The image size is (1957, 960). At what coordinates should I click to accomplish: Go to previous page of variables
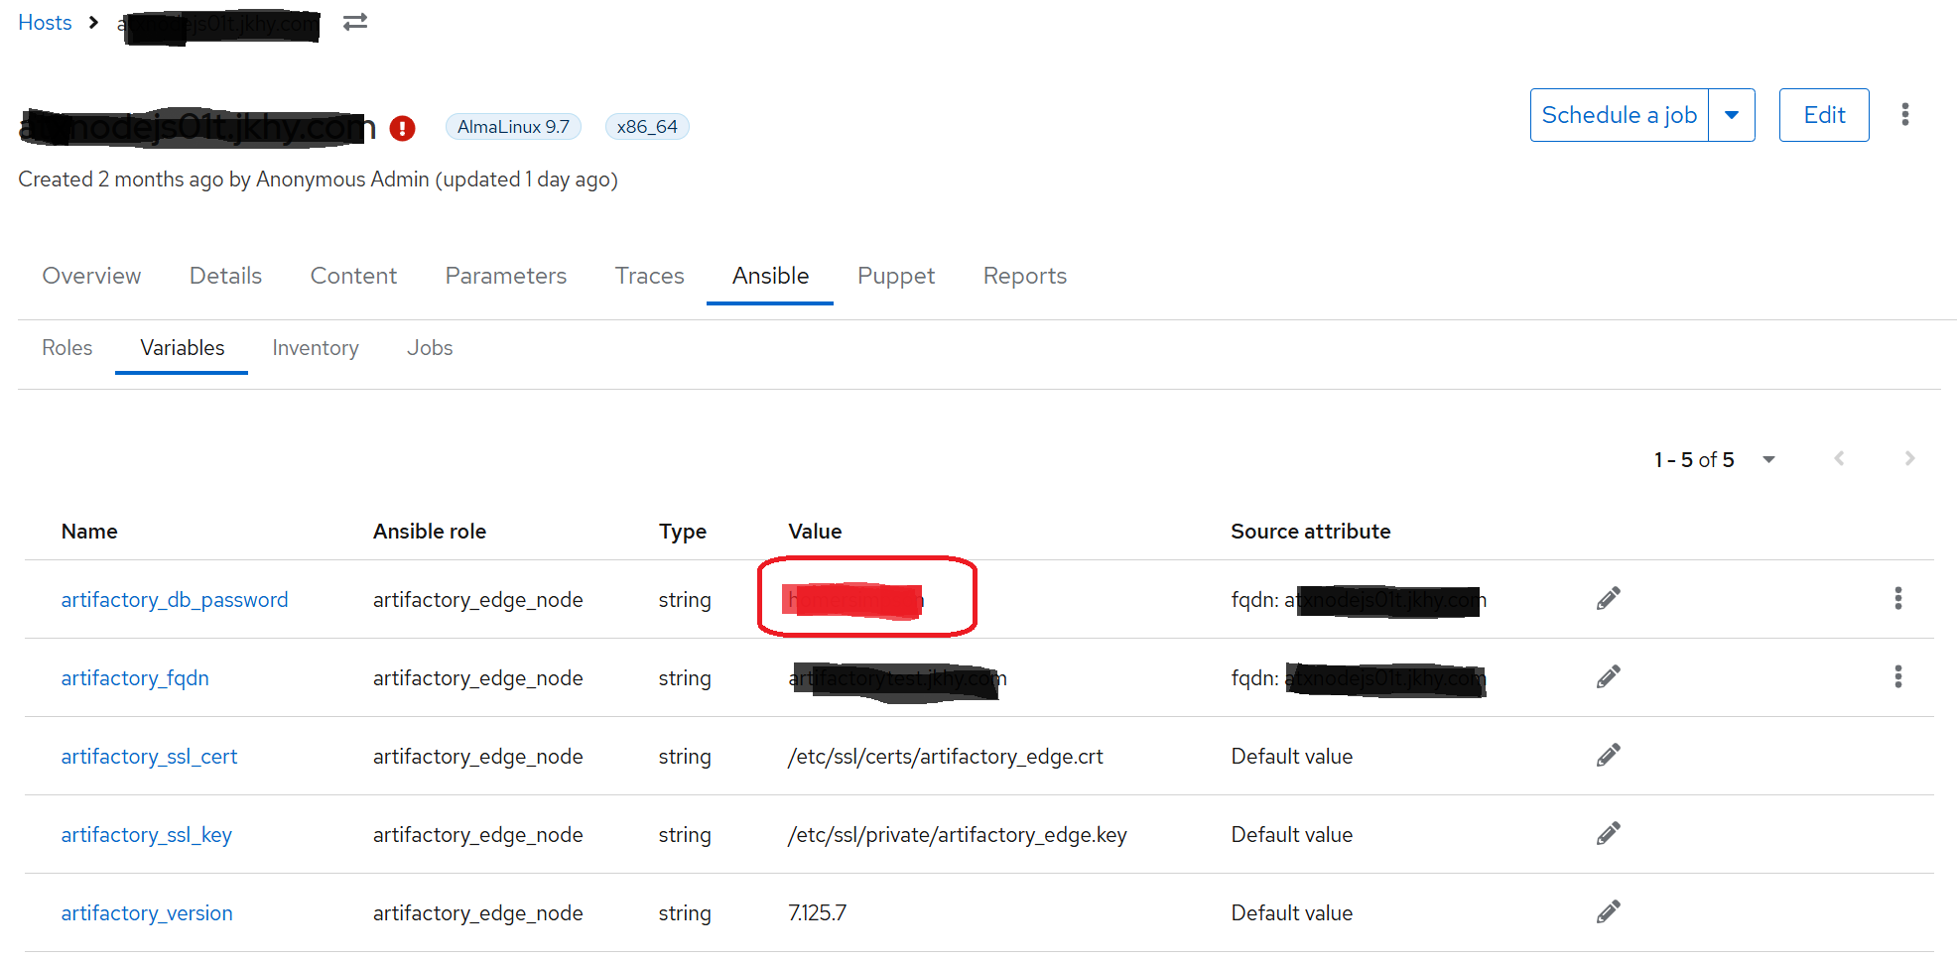(1839, 458)
